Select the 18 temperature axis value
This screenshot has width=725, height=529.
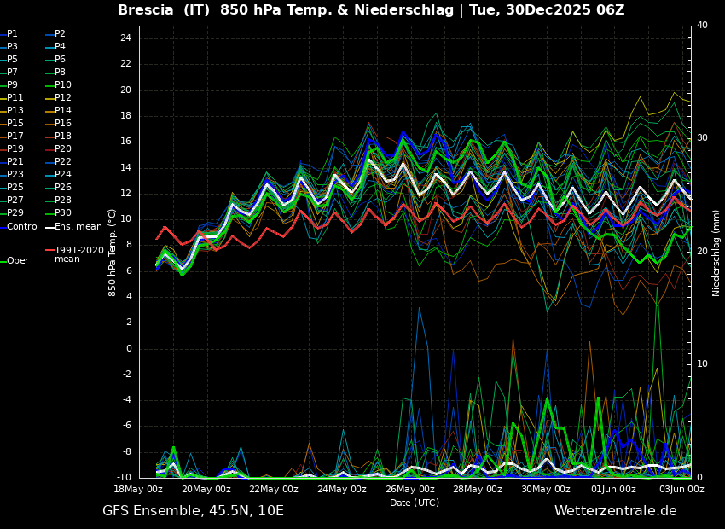125,115
